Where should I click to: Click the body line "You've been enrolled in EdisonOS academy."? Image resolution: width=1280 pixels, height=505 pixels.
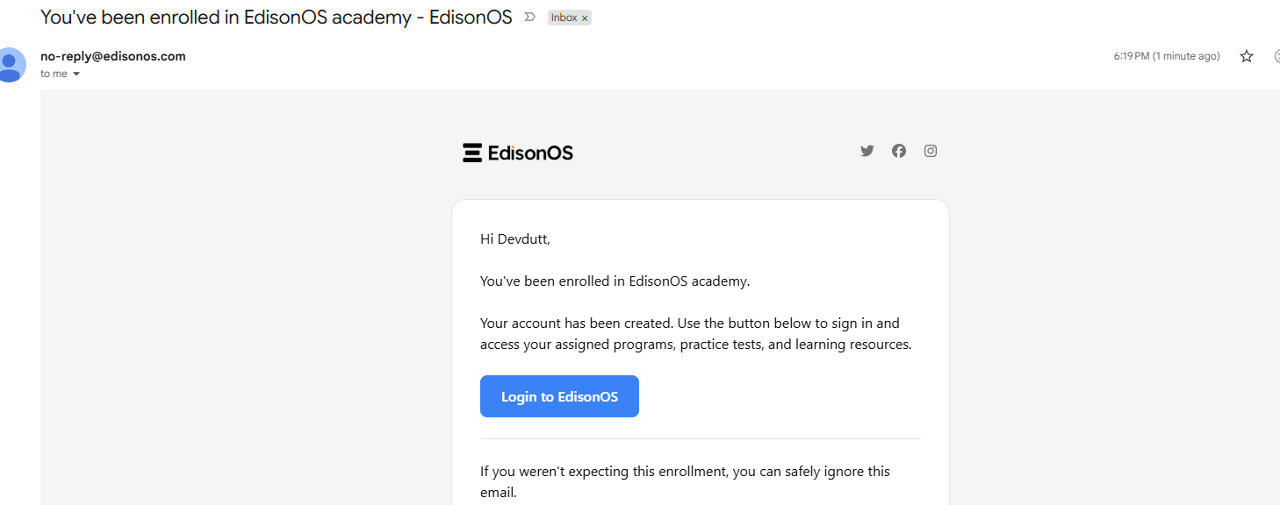click(x=615, y=281)
